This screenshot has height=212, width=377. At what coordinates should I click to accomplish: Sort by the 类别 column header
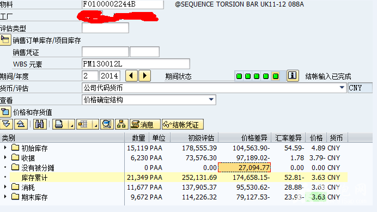point(62,138)
